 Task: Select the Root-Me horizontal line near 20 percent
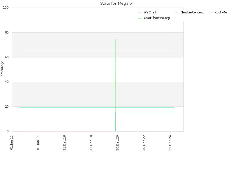pyautogui.click(x=67, y=107)
